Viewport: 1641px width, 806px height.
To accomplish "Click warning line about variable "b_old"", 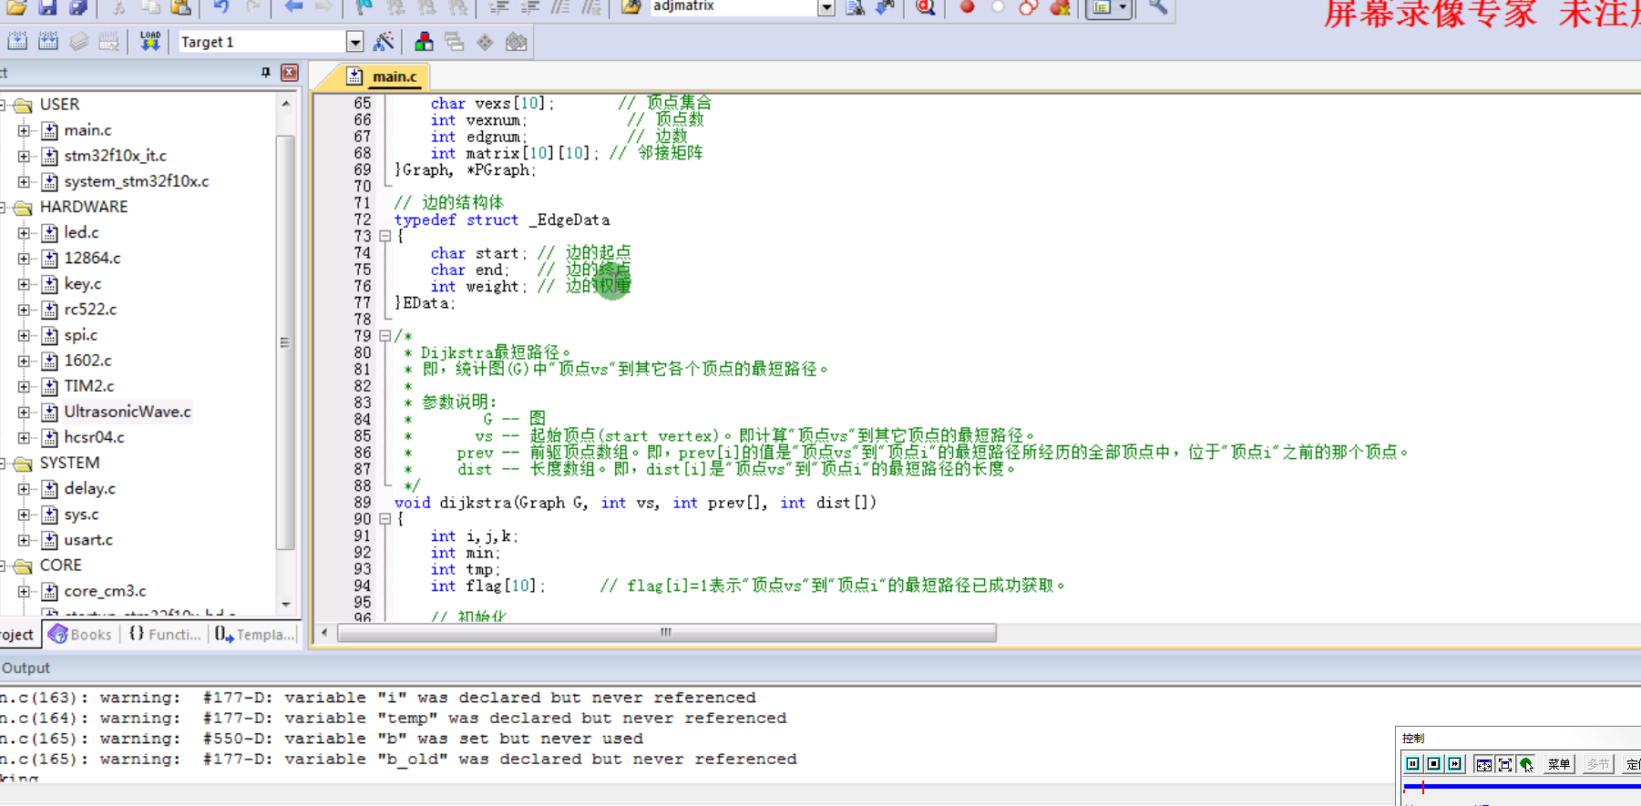I will [398, 759].
